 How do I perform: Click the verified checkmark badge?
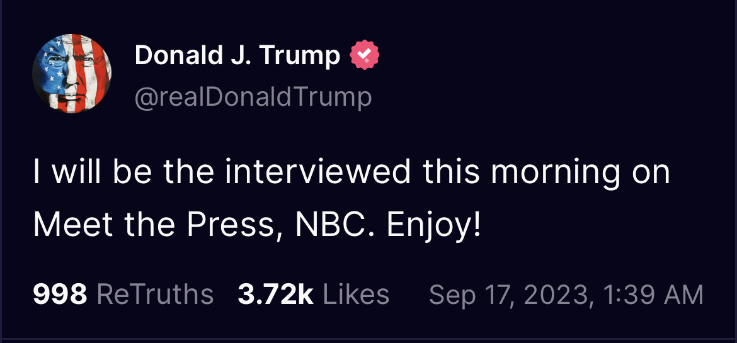[x=365, y=57]
